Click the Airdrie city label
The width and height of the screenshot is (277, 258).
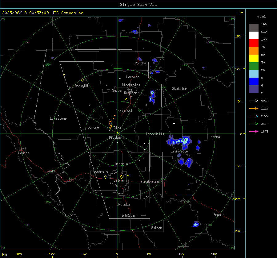coord(121,164)
